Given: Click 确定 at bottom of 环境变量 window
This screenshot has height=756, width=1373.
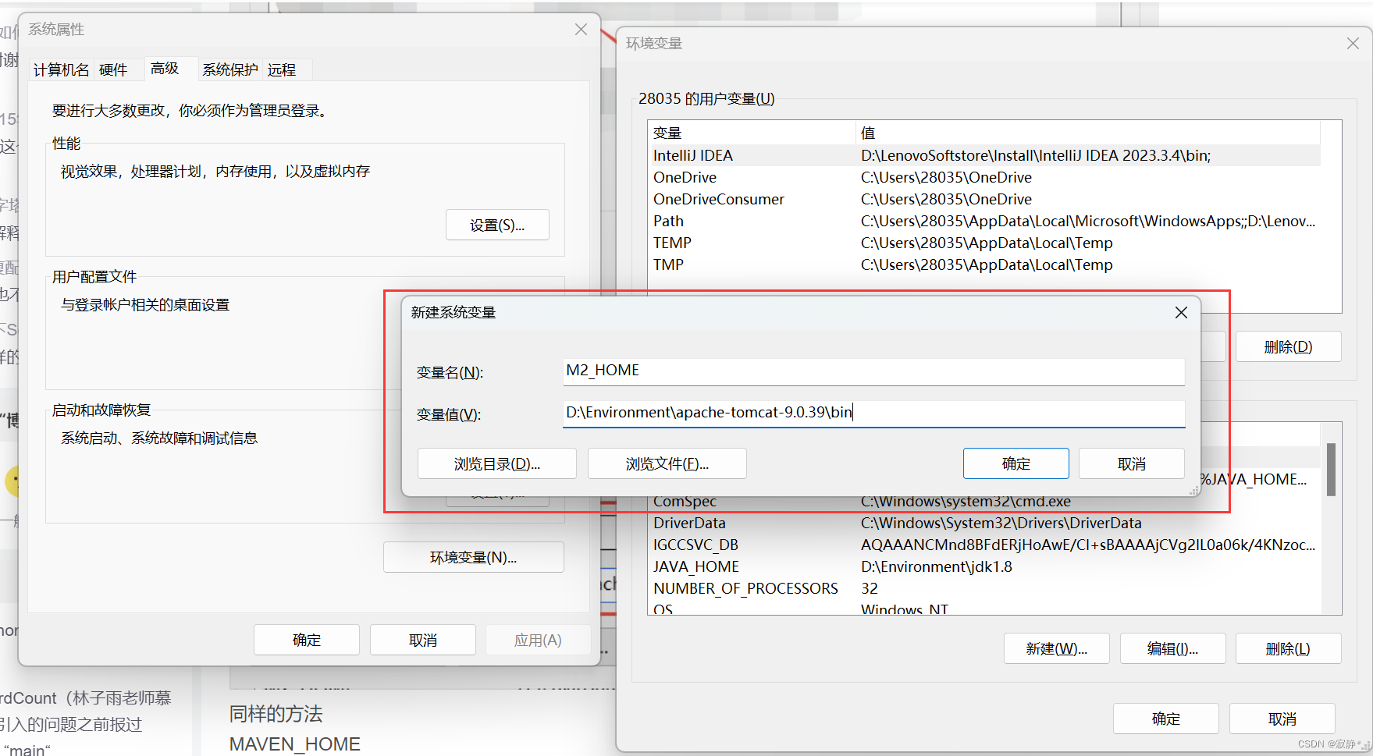Looking at the screenshot, I should (x=1166, y=719).
